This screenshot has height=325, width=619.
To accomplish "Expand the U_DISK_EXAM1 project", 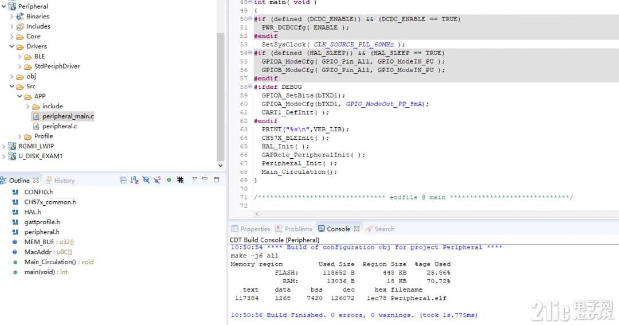I will coord(4,156).
